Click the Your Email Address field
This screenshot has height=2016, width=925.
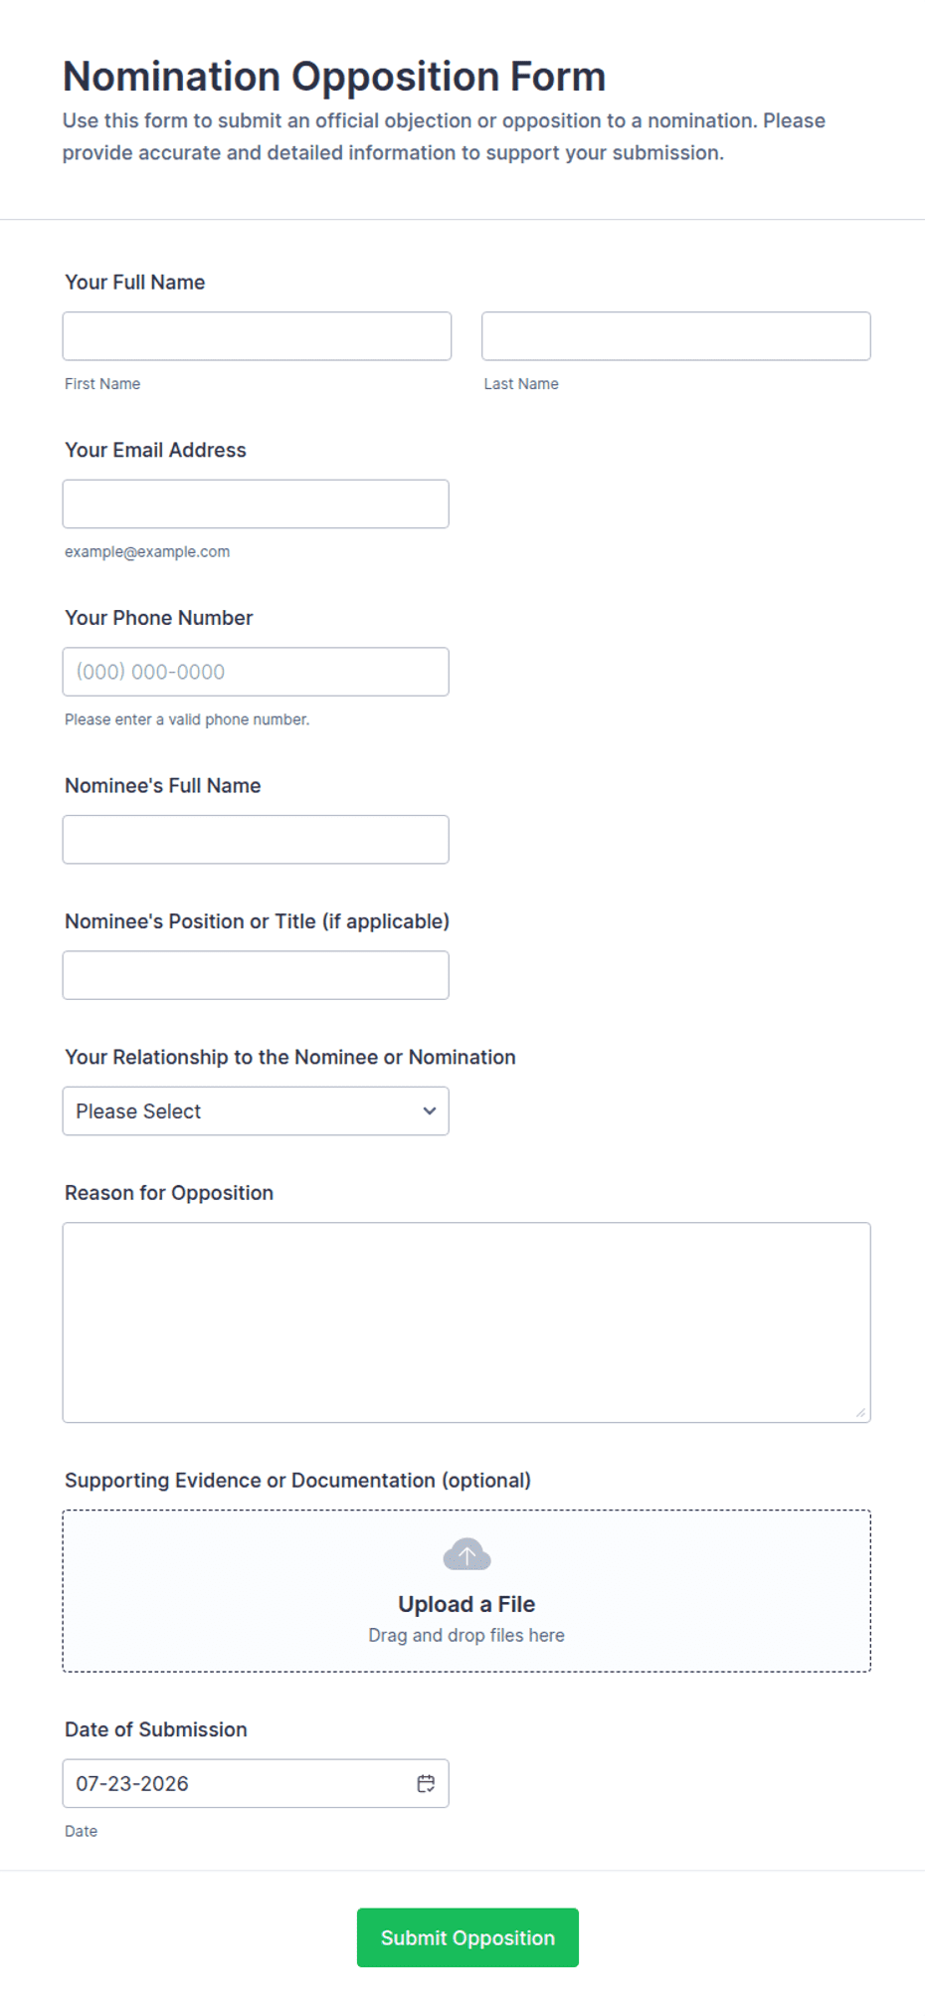[x=256, y=504]
